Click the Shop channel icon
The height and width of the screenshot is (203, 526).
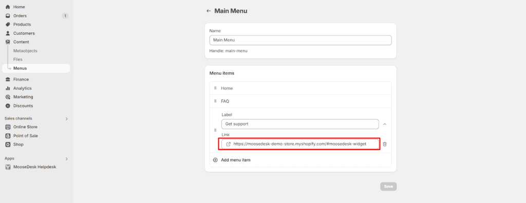tap(8, 145)
